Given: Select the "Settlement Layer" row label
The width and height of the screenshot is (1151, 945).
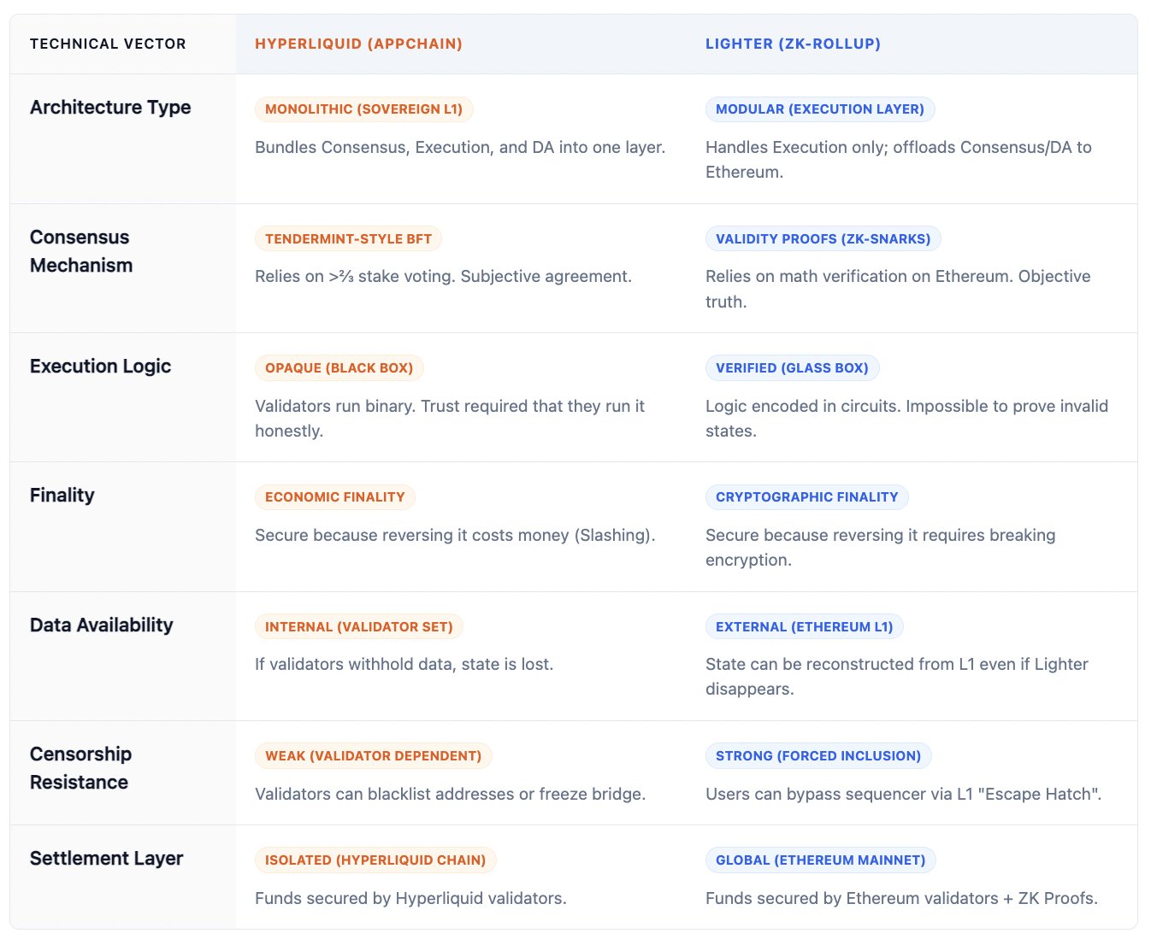Looking at the screenshot, I should click(x=106, y=859).
